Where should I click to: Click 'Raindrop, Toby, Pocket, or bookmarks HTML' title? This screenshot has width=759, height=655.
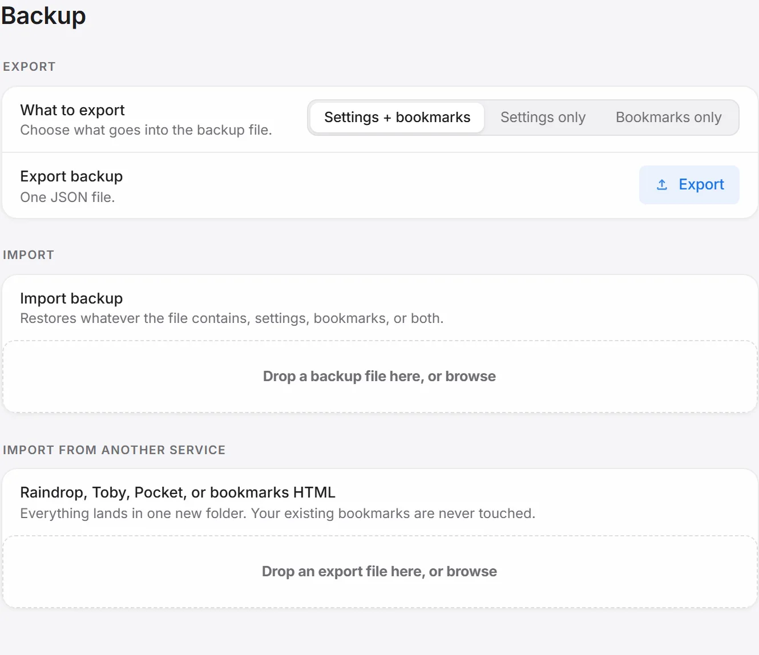(x=178, y=492)
